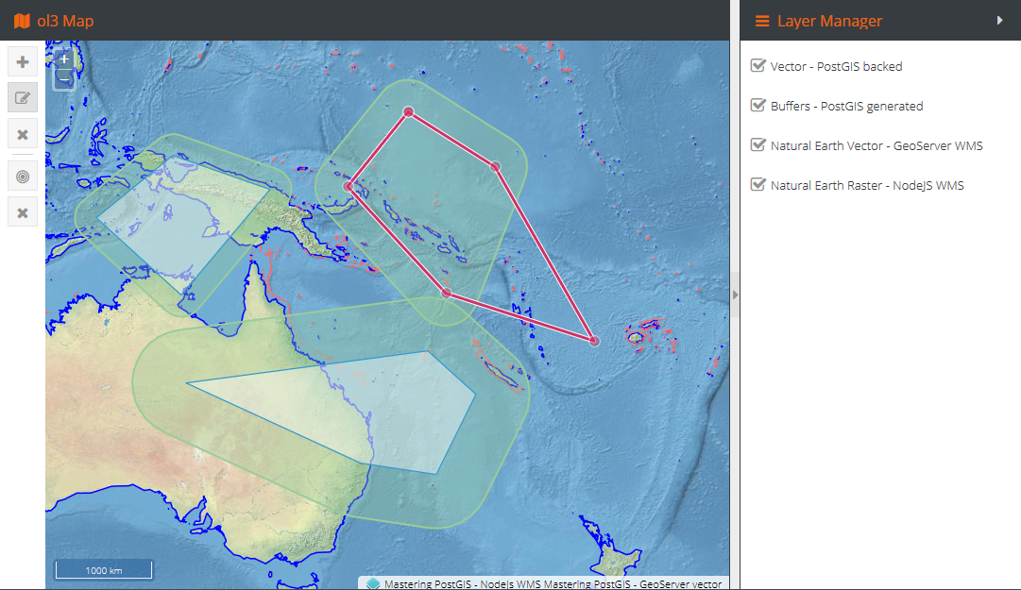Click the remove button below the buffer tool
Image resolution: width=1021 pixels, height=590 pixels.
[23, 212]
